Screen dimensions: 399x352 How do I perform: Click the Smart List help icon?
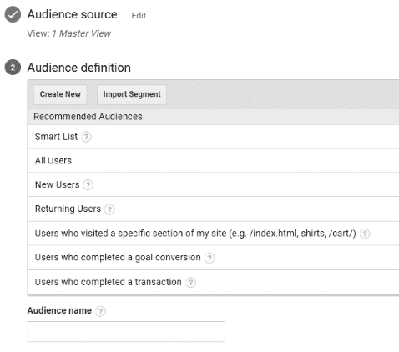coord(86,137)
